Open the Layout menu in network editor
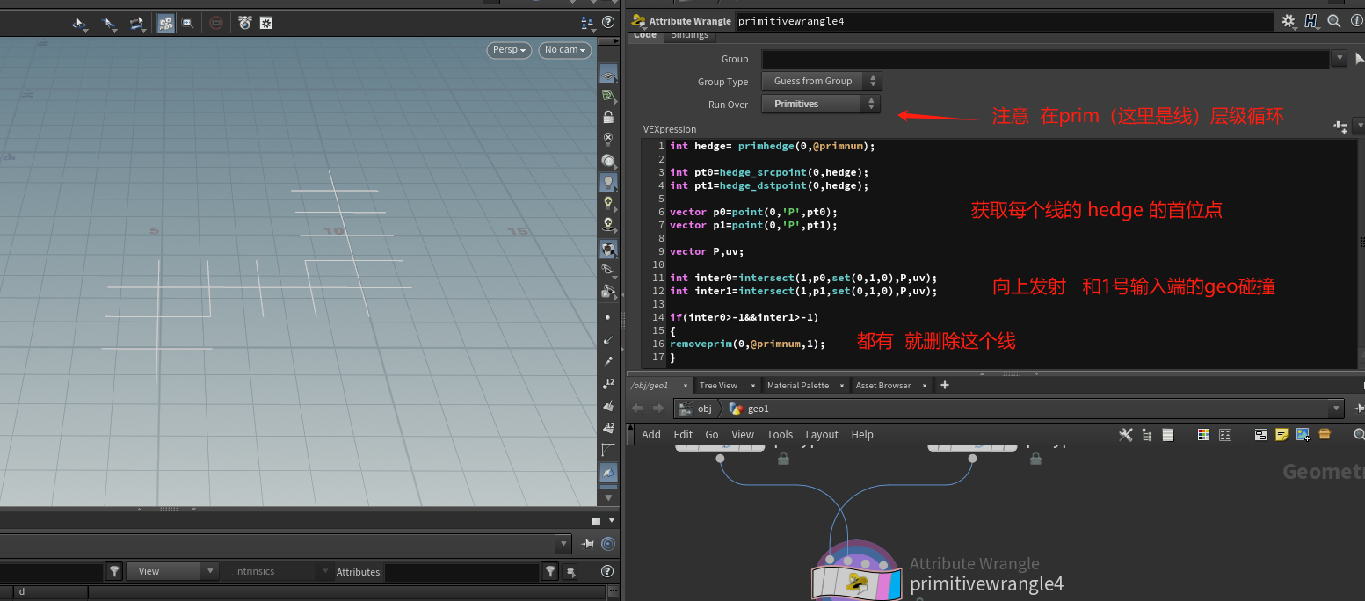1365x601 pixels. 821,434
